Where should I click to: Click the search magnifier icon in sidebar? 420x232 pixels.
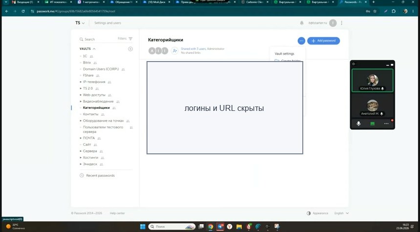pyautogui.click(x=82, y=39)
